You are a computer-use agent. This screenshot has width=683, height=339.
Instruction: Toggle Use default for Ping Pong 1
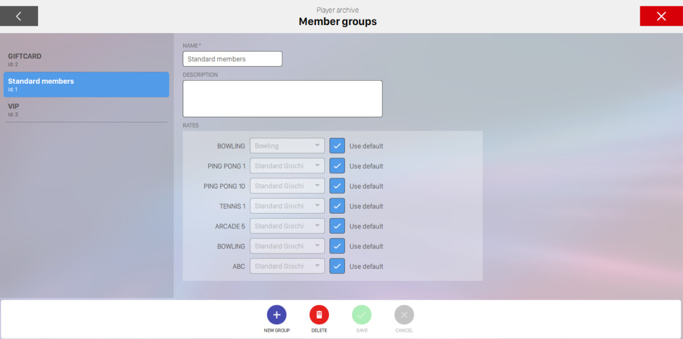click(x=337, y=166)
